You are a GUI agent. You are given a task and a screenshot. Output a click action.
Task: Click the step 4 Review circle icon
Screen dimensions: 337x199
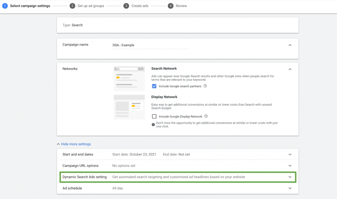coord(171,6)
